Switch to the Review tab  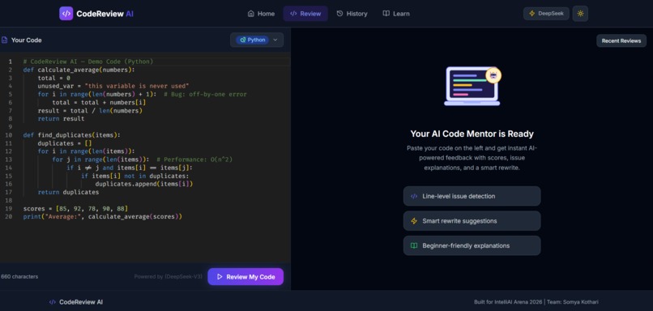(x=305, y=14)
